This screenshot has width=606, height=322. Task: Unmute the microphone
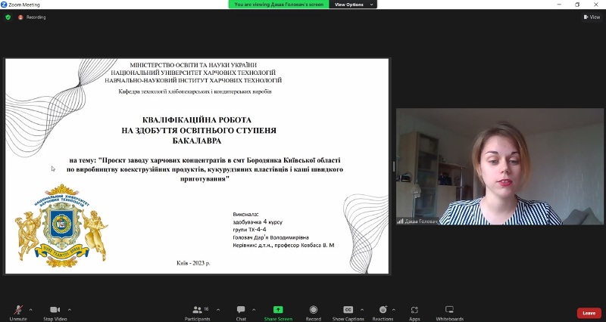(18, 313)
